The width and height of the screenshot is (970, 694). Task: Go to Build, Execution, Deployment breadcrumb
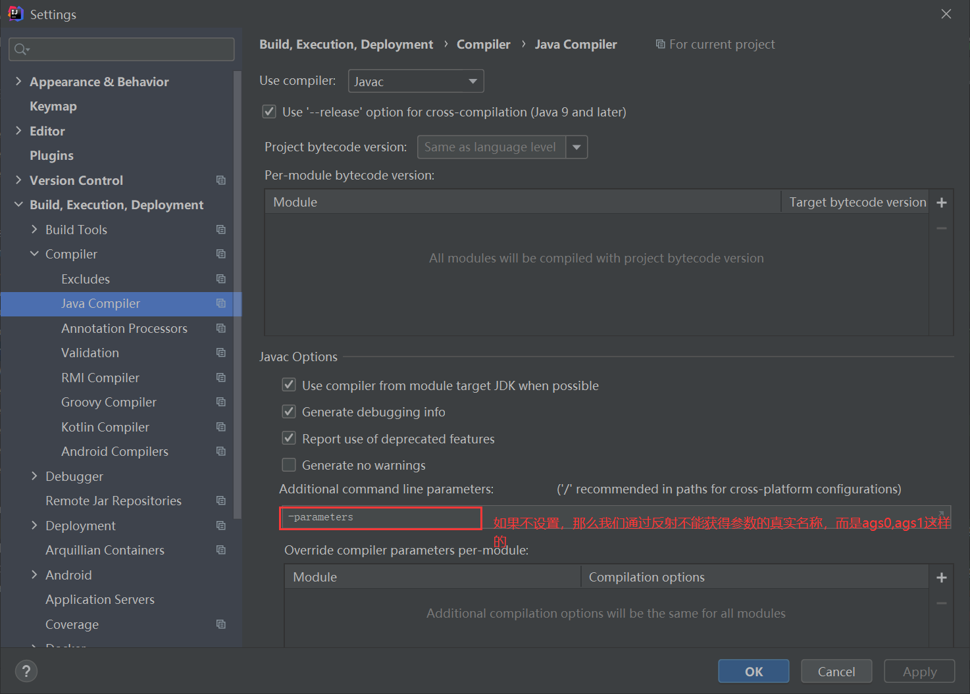[x=346, y=44]
